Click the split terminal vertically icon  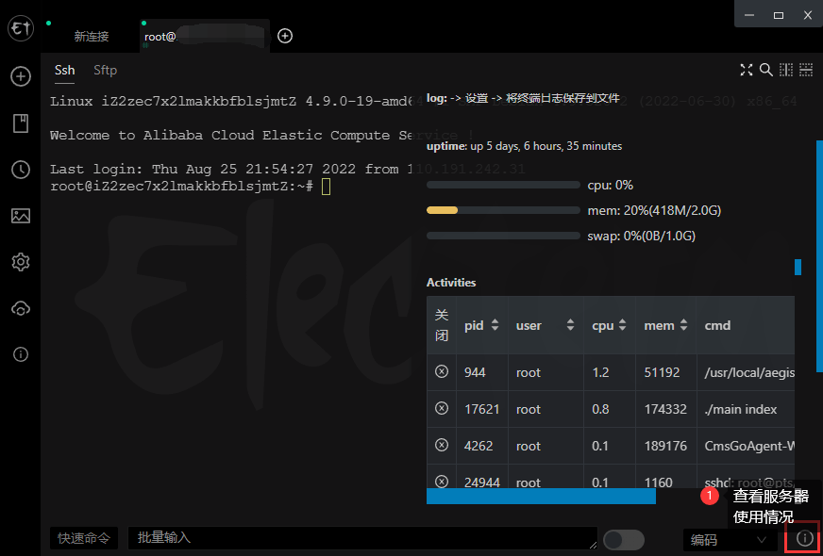[x=786, y=70]
